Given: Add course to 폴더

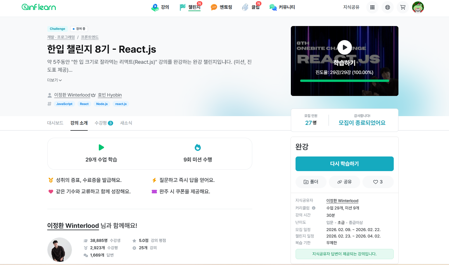Looking at the screenshot, I should (311, 182).
